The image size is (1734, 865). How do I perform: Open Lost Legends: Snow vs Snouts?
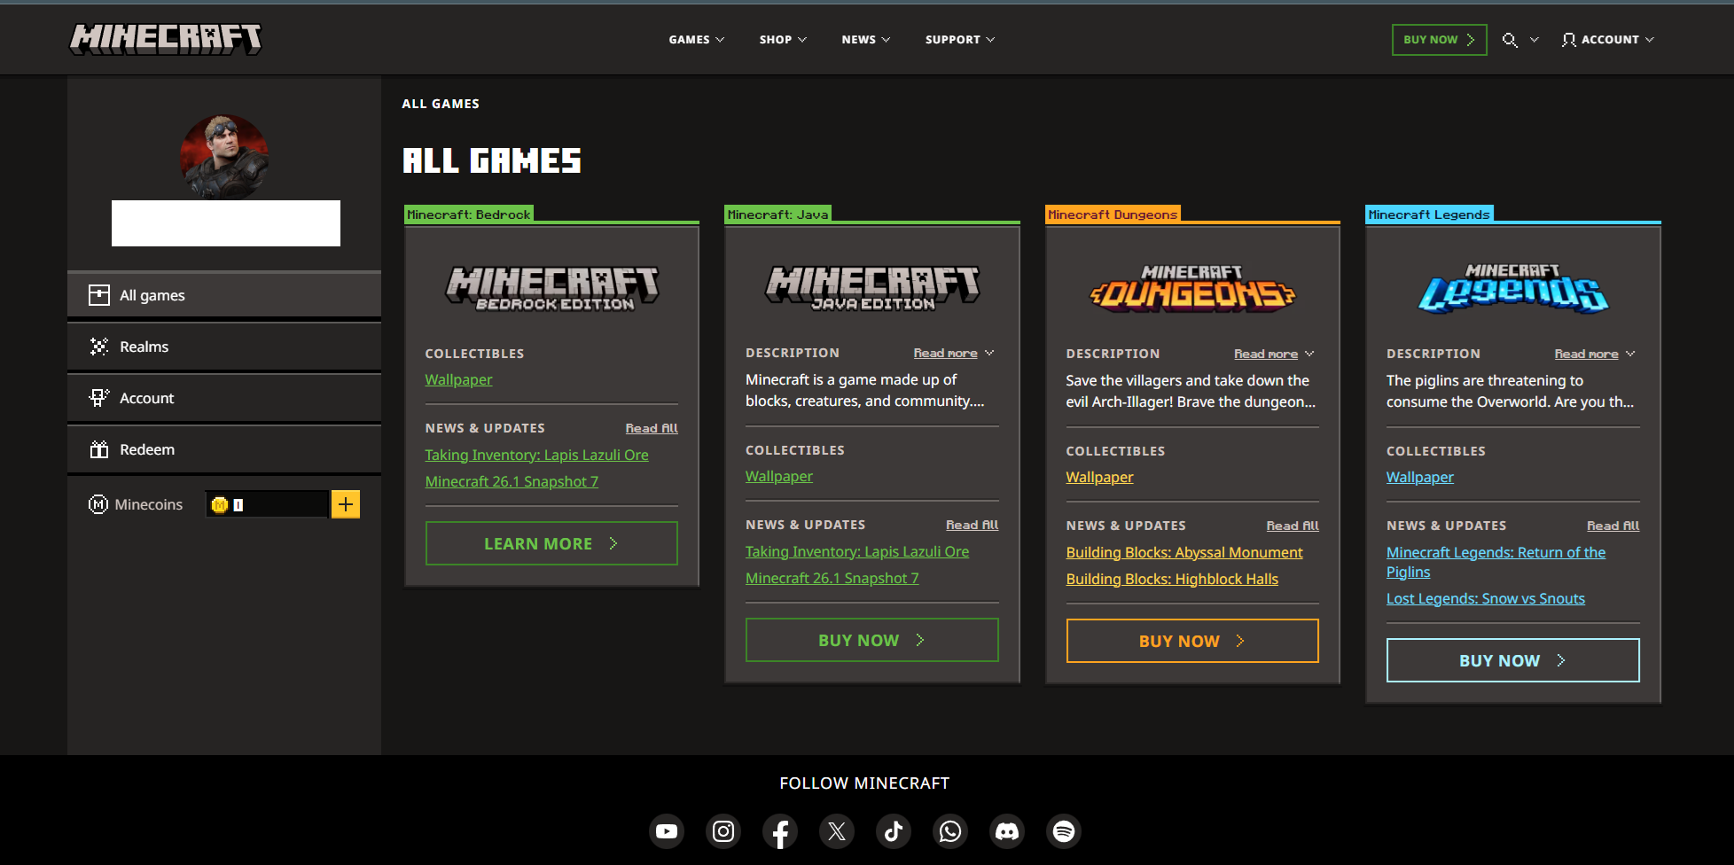1486,598
